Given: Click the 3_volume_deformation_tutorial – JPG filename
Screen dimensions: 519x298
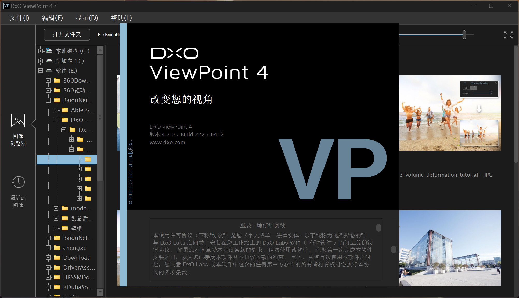Looking at the screenshot, I should [446, 175].
